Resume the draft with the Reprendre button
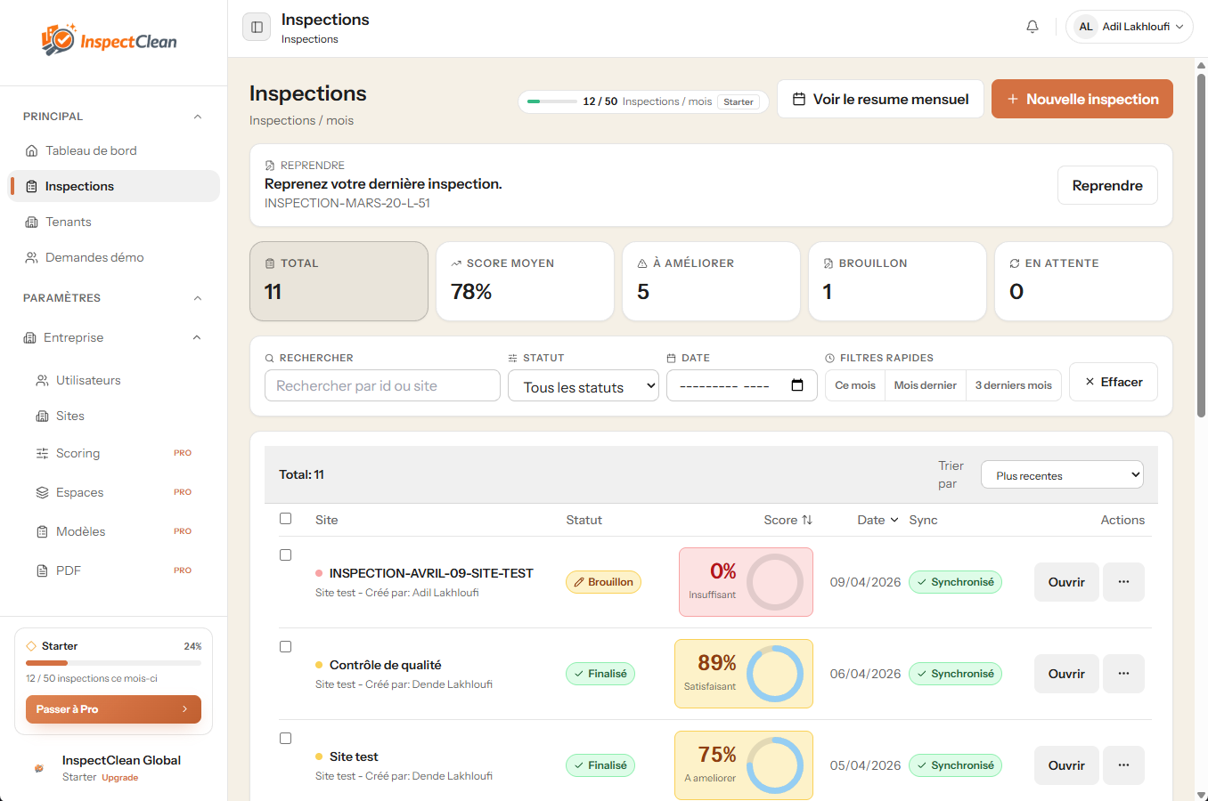This screenshot has height=801, width=1208. pyautogui.click(x=1107, y=185)
